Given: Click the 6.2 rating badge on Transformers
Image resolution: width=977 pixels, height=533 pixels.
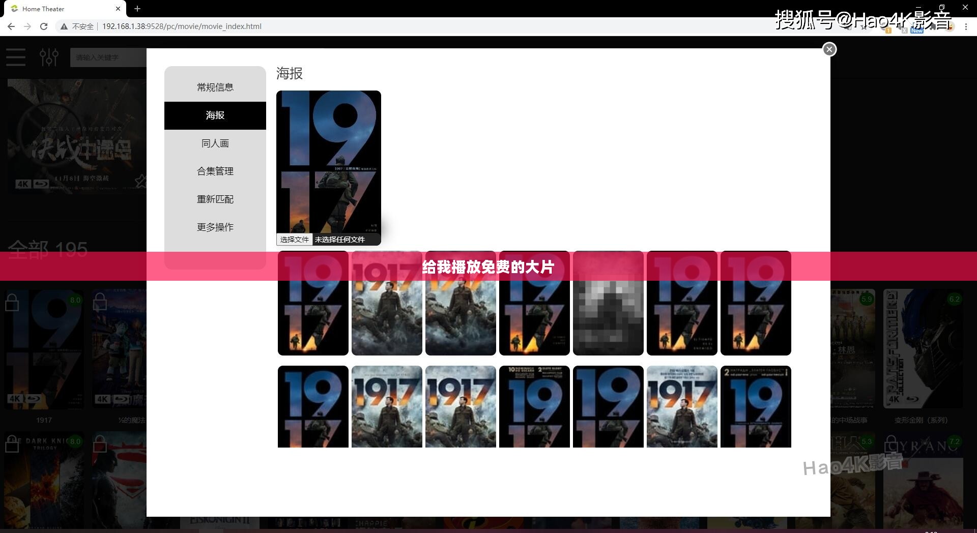Looking at the screenshot, I should [x=954, y=299].
